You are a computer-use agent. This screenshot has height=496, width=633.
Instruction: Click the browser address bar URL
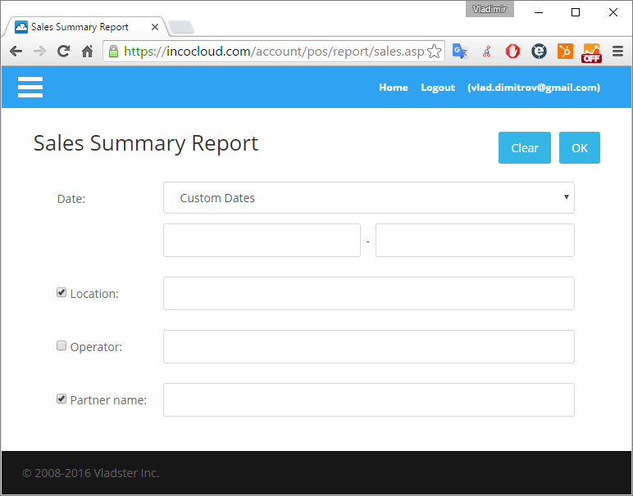275,52
